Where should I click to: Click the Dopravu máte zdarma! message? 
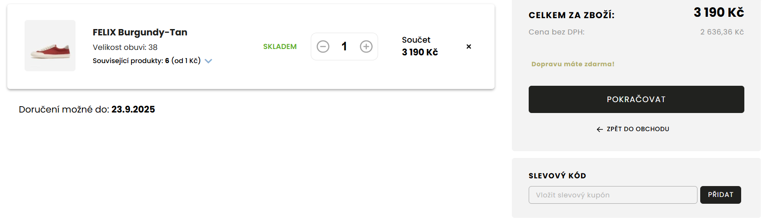tap(573, 64)
